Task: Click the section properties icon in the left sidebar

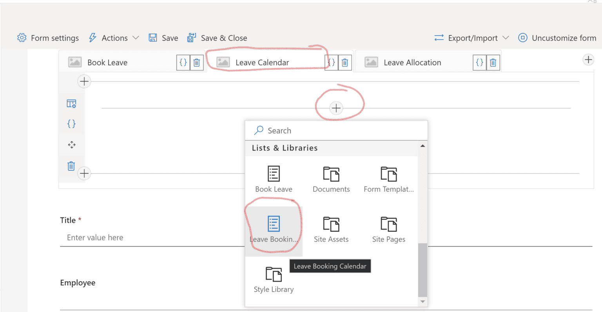Action: click(71, 103)
